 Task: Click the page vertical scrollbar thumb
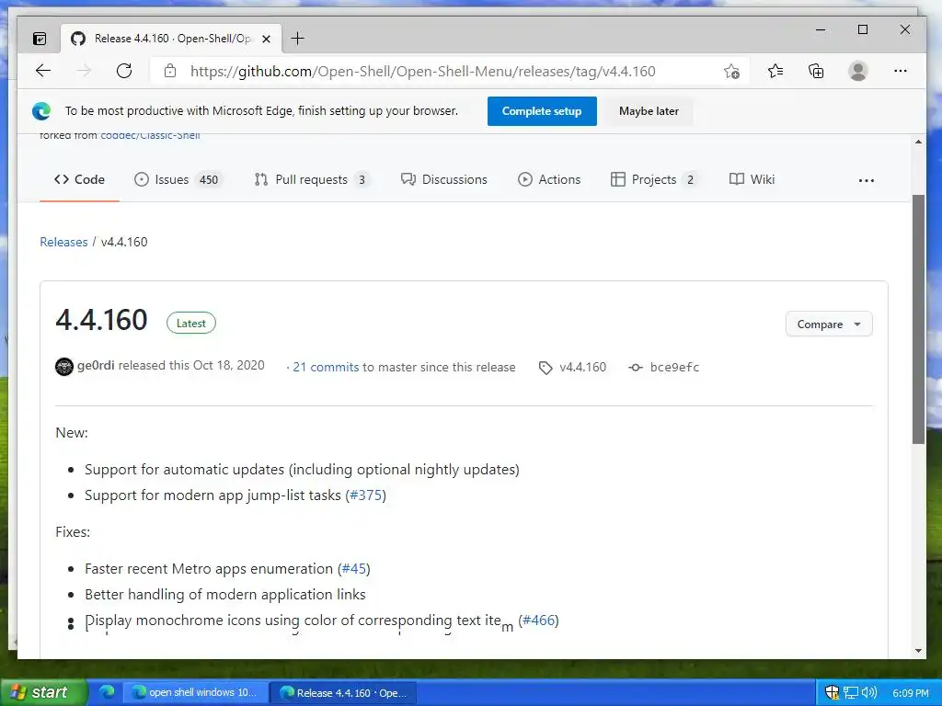[x=918, y=319]
